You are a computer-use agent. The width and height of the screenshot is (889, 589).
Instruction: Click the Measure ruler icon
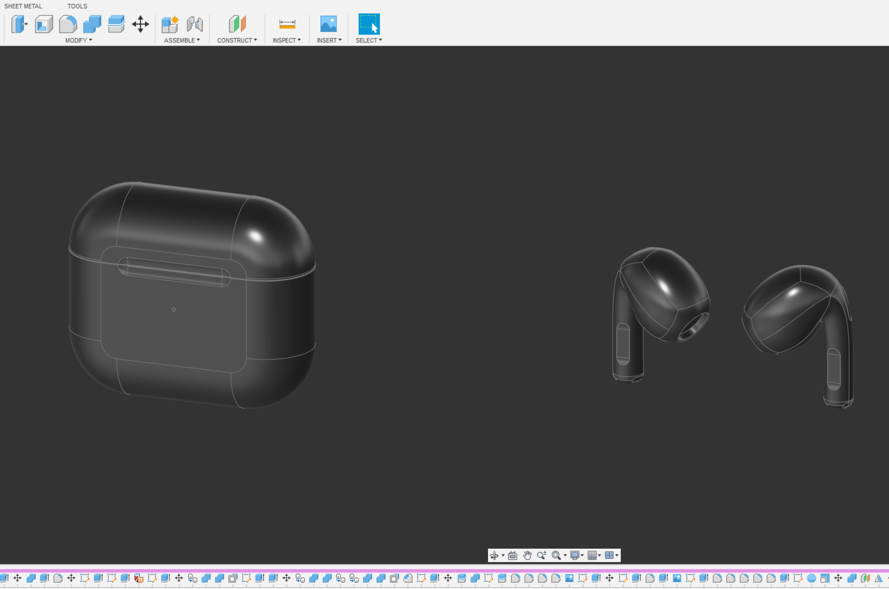pos(287,24)
